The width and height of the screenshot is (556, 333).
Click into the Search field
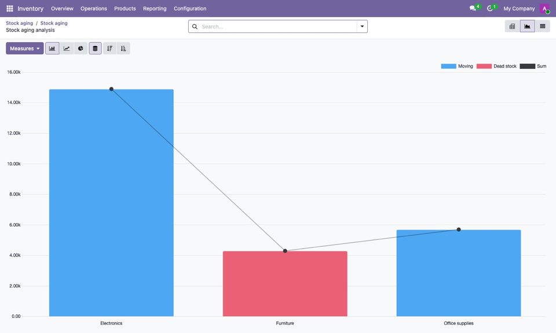pyautogui.click(x=279, y=27)
